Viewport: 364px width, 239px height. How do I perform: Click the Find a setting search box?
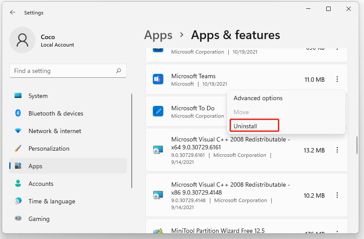tap(64, 71)
